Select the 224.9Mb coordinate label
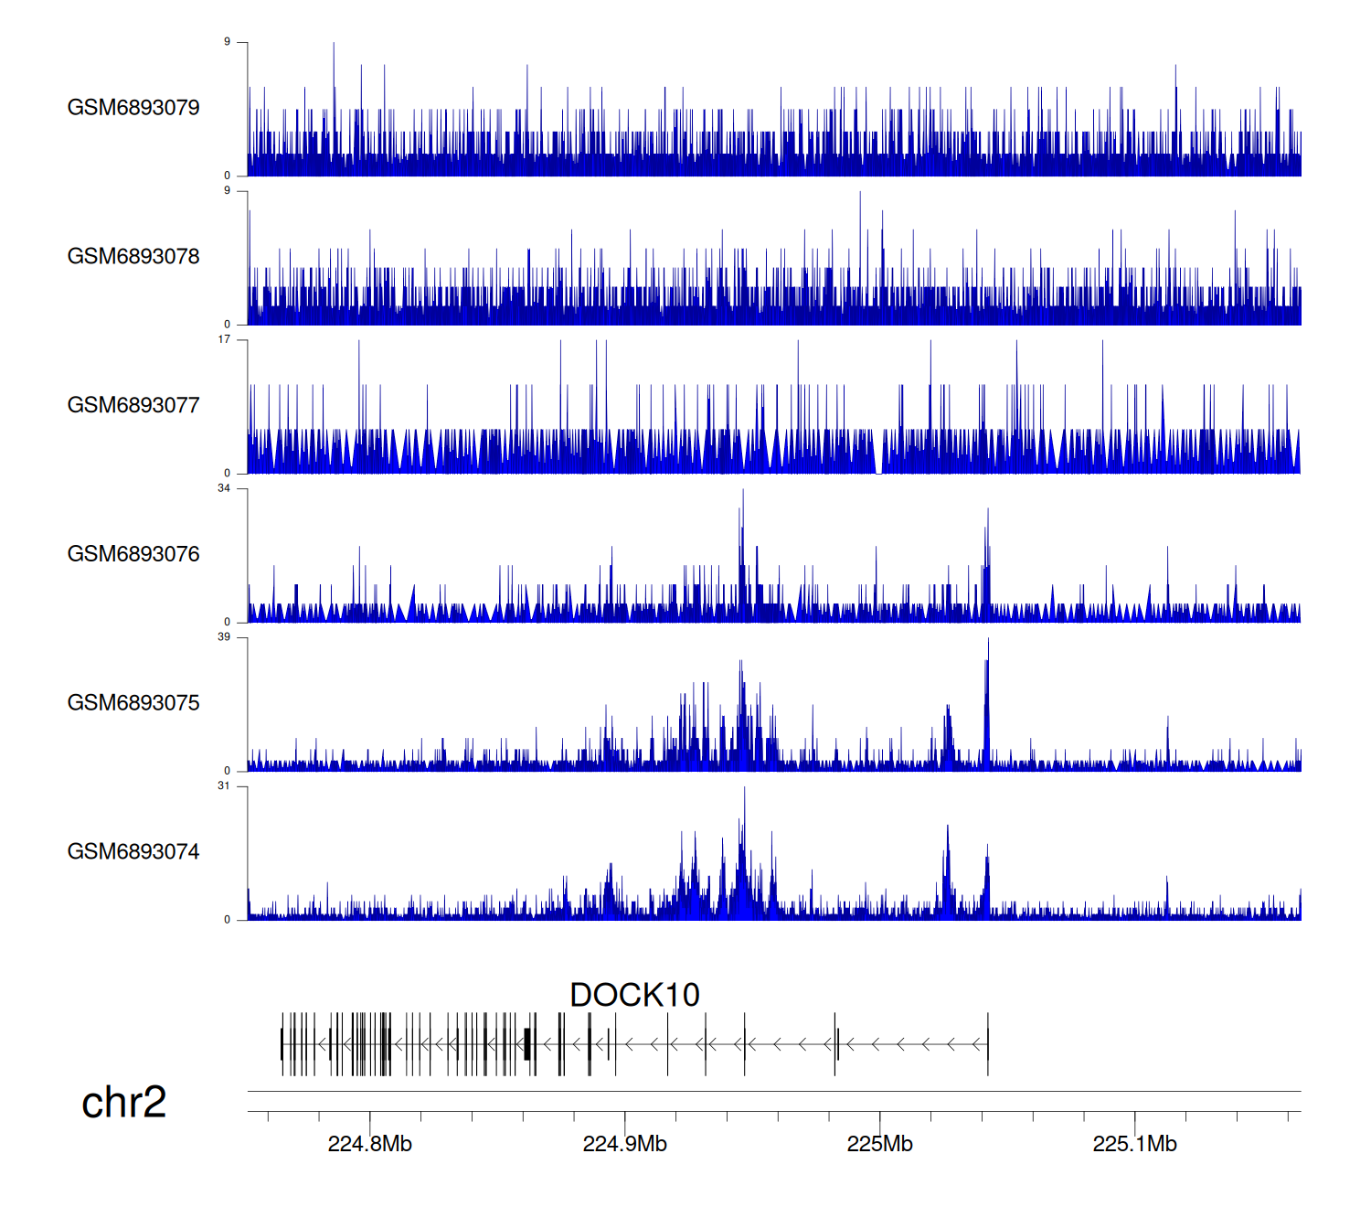The height and width of the screenshot is (1207, 1371). [624, 1144]
